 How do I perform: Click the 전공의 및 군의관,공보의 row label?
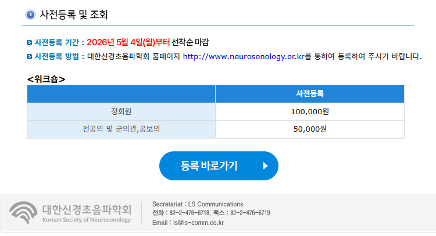121,129
